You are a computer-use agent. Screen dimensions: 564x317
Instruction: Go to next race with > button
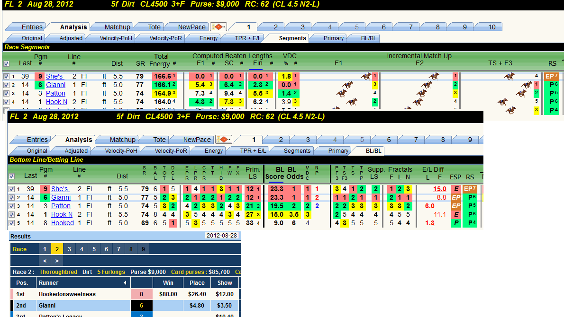(x=57, y=261)
